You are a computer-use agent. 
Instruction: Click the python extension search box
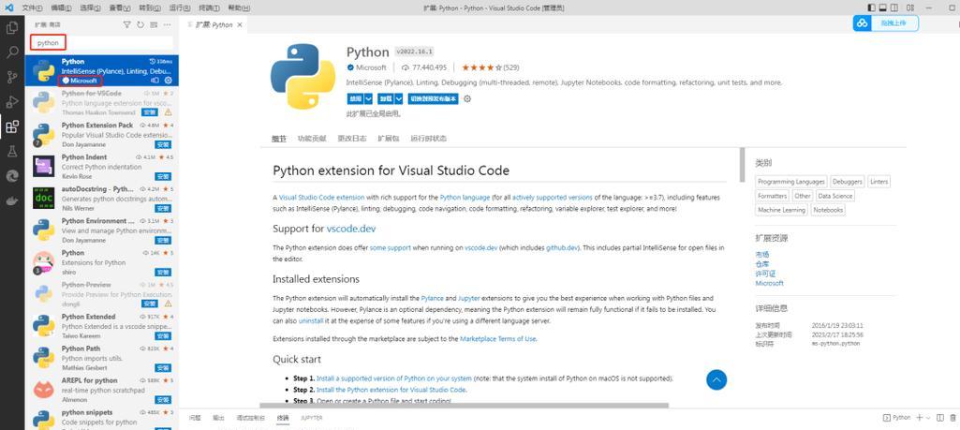coord(102,43)
